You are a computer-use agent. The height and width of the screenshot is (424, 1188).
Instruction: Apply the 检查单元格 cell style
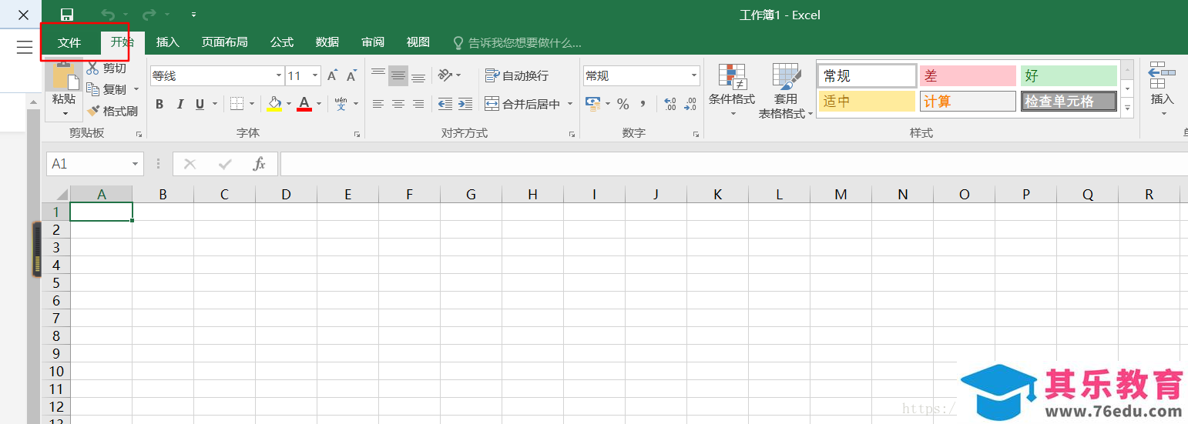click(1069, 101)
